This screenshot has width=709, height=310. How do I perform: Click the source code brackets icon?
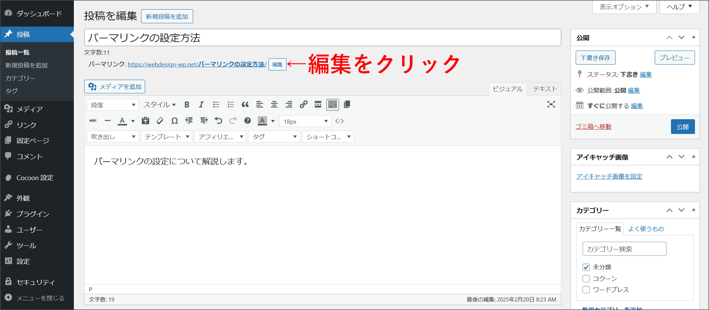(339, 121)
